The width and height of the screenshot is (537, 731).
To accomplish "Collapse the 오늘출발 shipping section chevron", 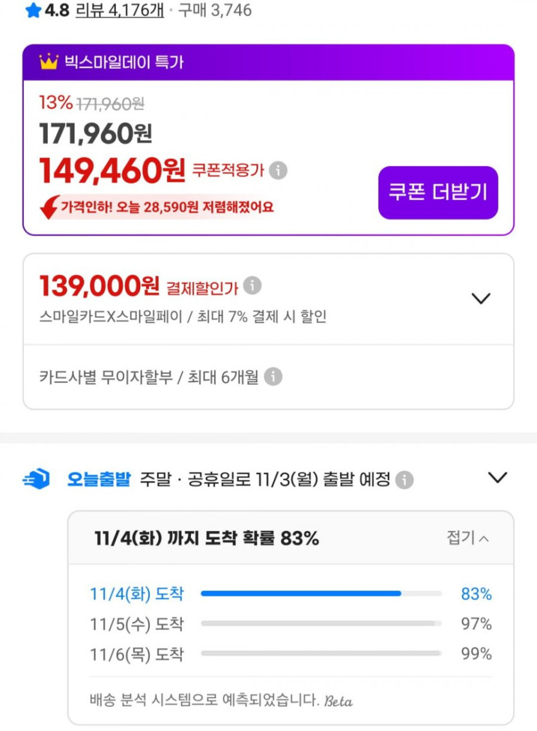I will [497, 477].
